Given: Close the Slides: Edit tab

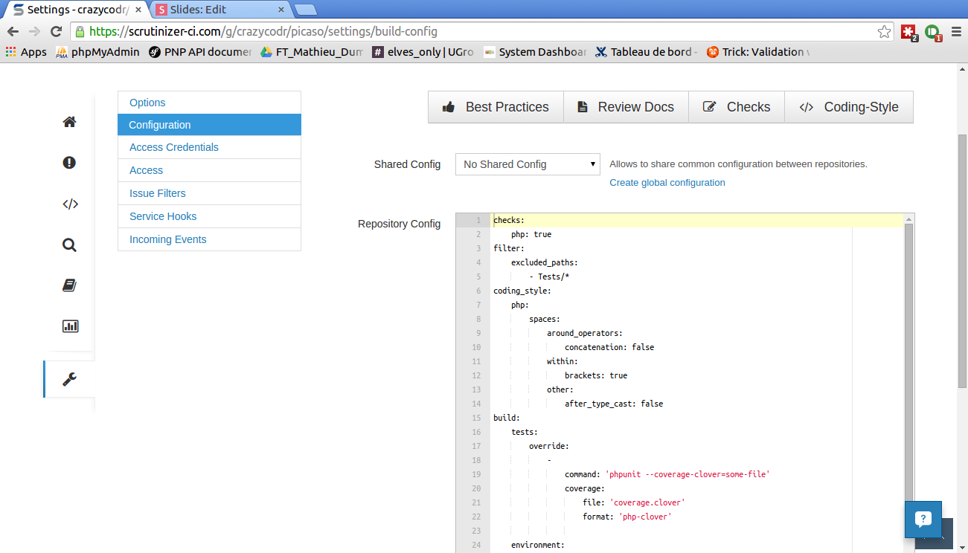Looking at the screenshot, I should (x=281, y=10).
